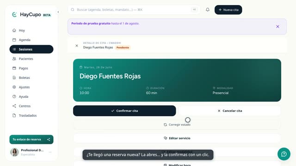Click the Pendiente status badge
This screenshot has width=296, height=166.
[x=123, y=47]
